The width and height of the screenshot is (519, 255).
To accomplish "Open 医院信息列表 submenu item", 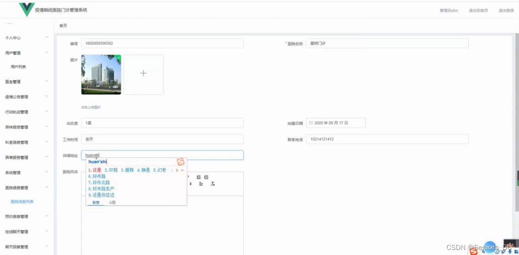I will [22, 202].
